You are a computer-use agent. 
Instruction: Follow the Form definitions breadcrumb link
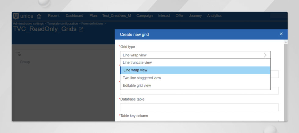coord(92,24)
